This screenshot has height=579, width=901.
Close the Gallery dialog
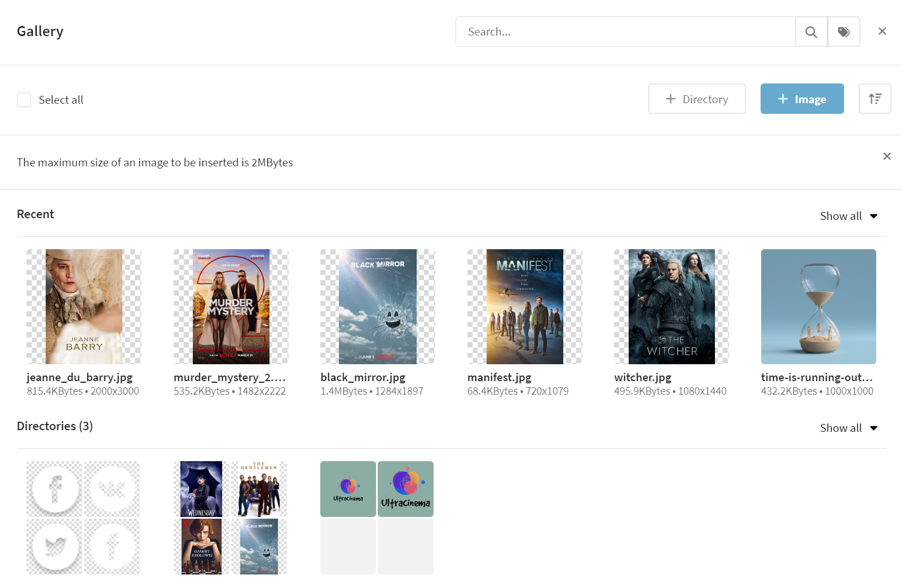(882, 31)
